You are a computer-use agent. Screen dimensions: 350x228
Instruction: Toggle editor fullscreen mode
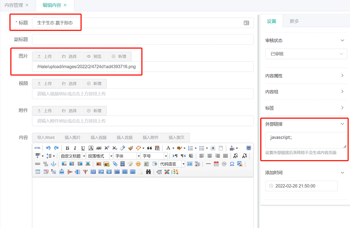coord(249,148)
